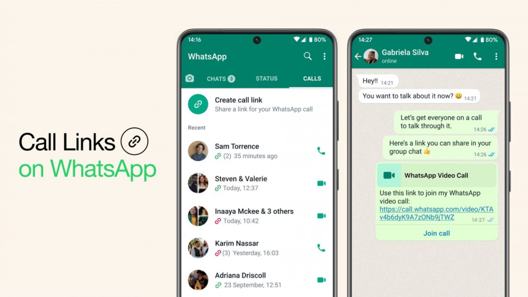Tap the video call icon for Steven & Valerie
The image size is (528, 297).
(x=321, y=183)
